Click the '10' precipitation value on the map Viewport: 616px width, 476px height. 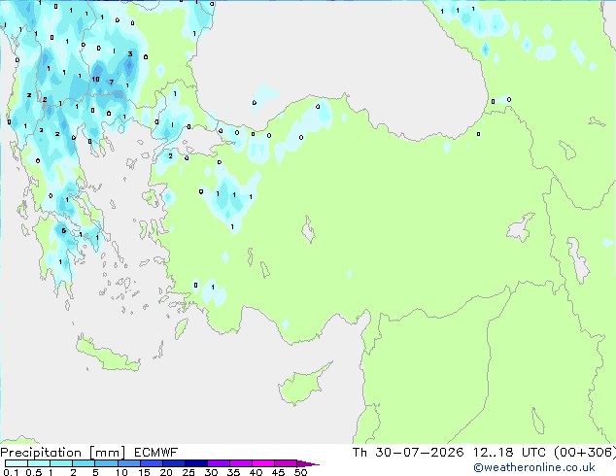click(x=95, y=80)
